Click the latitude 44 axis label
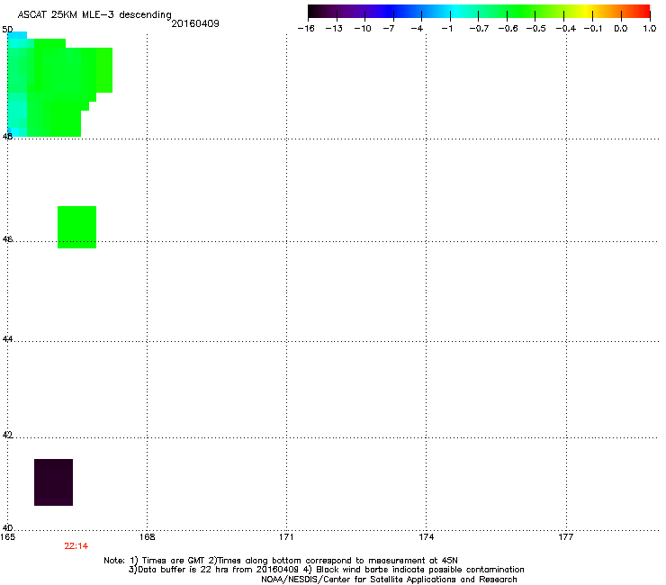Viewport: 666px width, 585px height. (x=7, y=339)
